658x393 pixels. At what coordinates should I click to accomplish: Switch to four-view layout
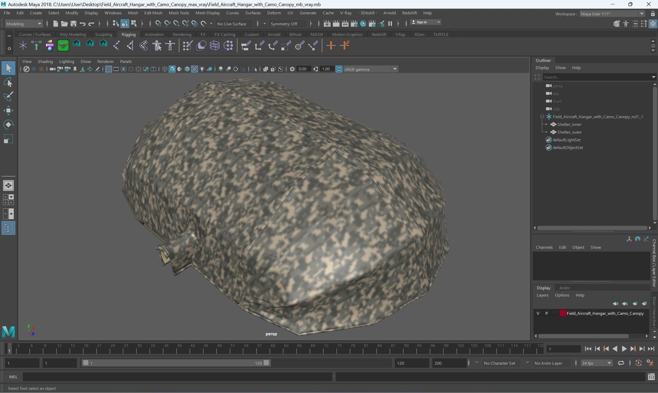[8, 200]
